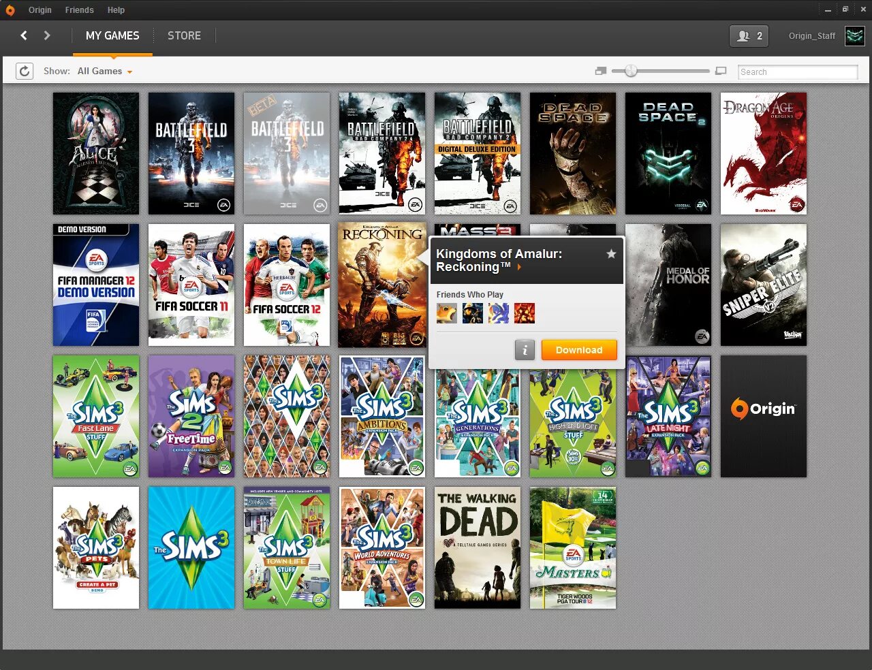Screen dimensions: 872x670
Task: Favorite Kingdoms of Amalur with star
Action: [x=611, y=254]
